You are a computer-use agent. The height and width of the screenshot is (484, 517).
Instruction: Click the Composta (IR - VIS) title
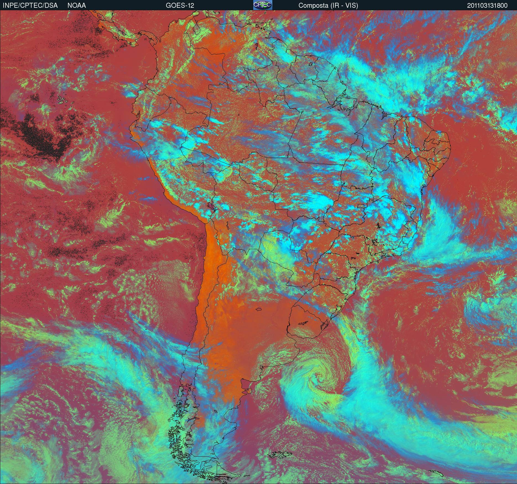tap(328, 6)
